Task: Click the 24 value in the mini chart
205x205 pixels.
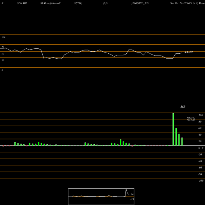Action: pos(132,194)
